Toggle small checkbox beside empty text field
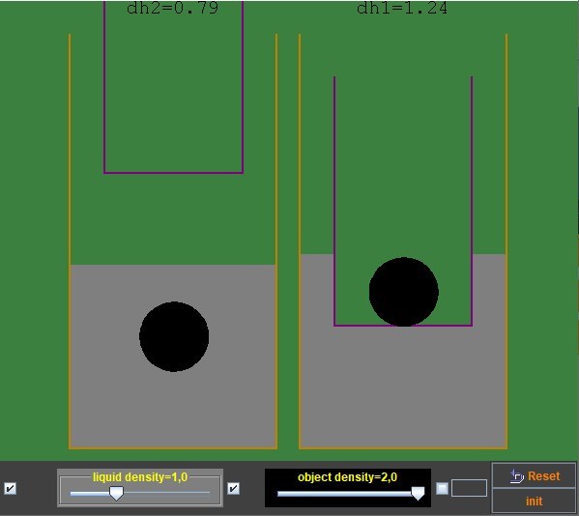This screenshot has height=516, width=579. [x=442, y=488]
